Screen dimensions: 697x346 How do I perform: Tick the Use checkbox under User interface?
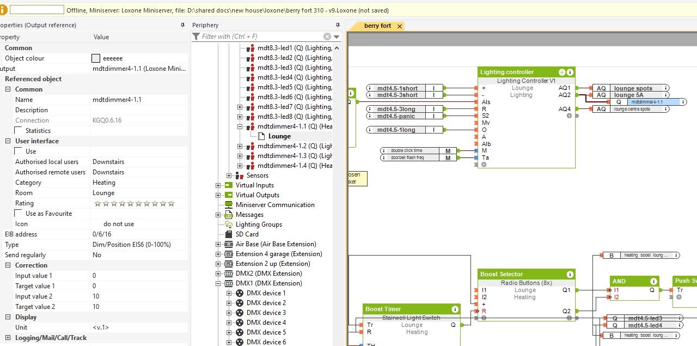click(x=19, y=151)
